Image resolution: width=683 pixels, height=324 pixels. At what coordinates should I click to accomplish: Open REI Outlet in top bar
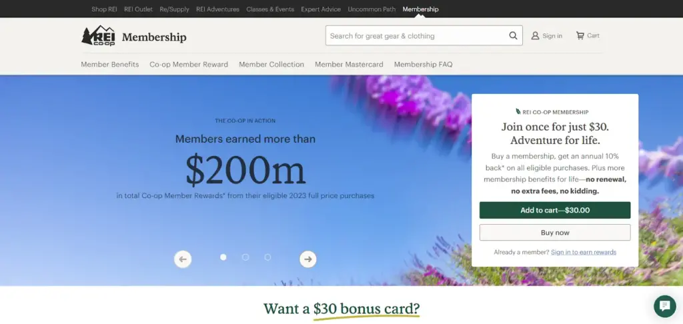click(138, 9)
